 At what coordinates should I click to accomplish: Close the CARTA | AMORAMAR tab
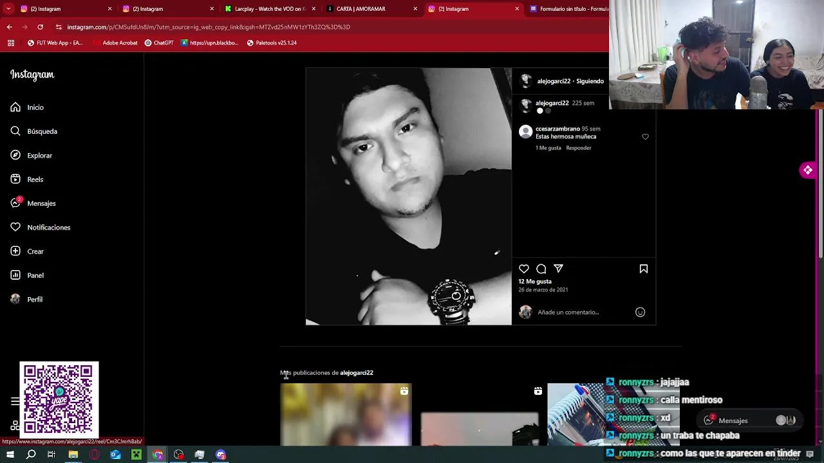[415, 9]
